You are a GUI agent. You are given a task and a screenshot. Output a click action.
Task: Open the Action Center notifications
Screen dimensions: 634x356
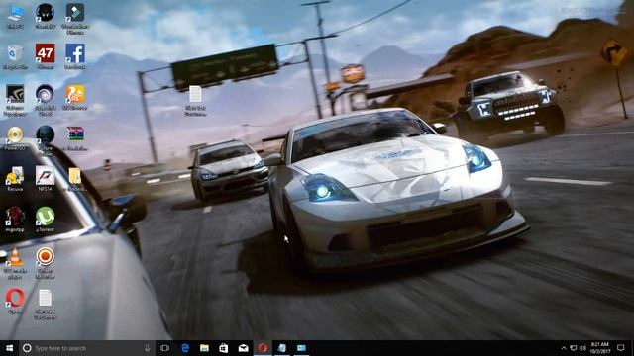621,348
